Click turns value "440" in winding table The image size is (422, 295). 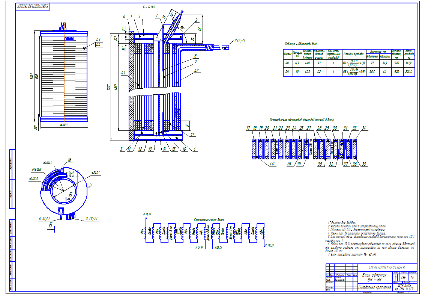coord(307,63)
